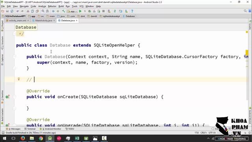252x142 pixels.
Task: Toggle the comment block end fold marker
Action: (15, 34)
